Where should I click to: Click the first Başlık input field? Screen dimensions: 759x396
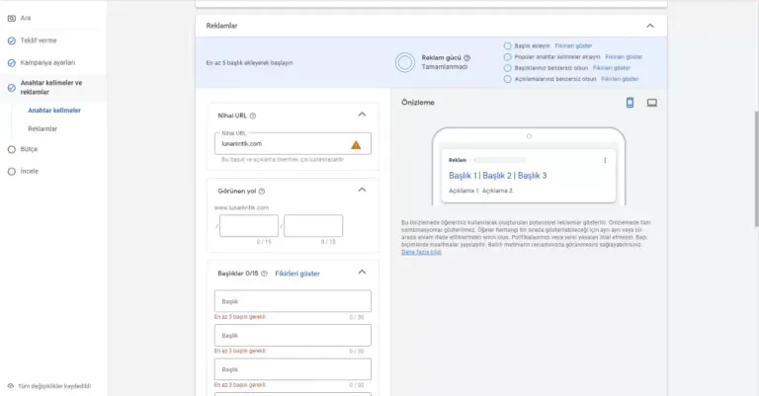293,301
